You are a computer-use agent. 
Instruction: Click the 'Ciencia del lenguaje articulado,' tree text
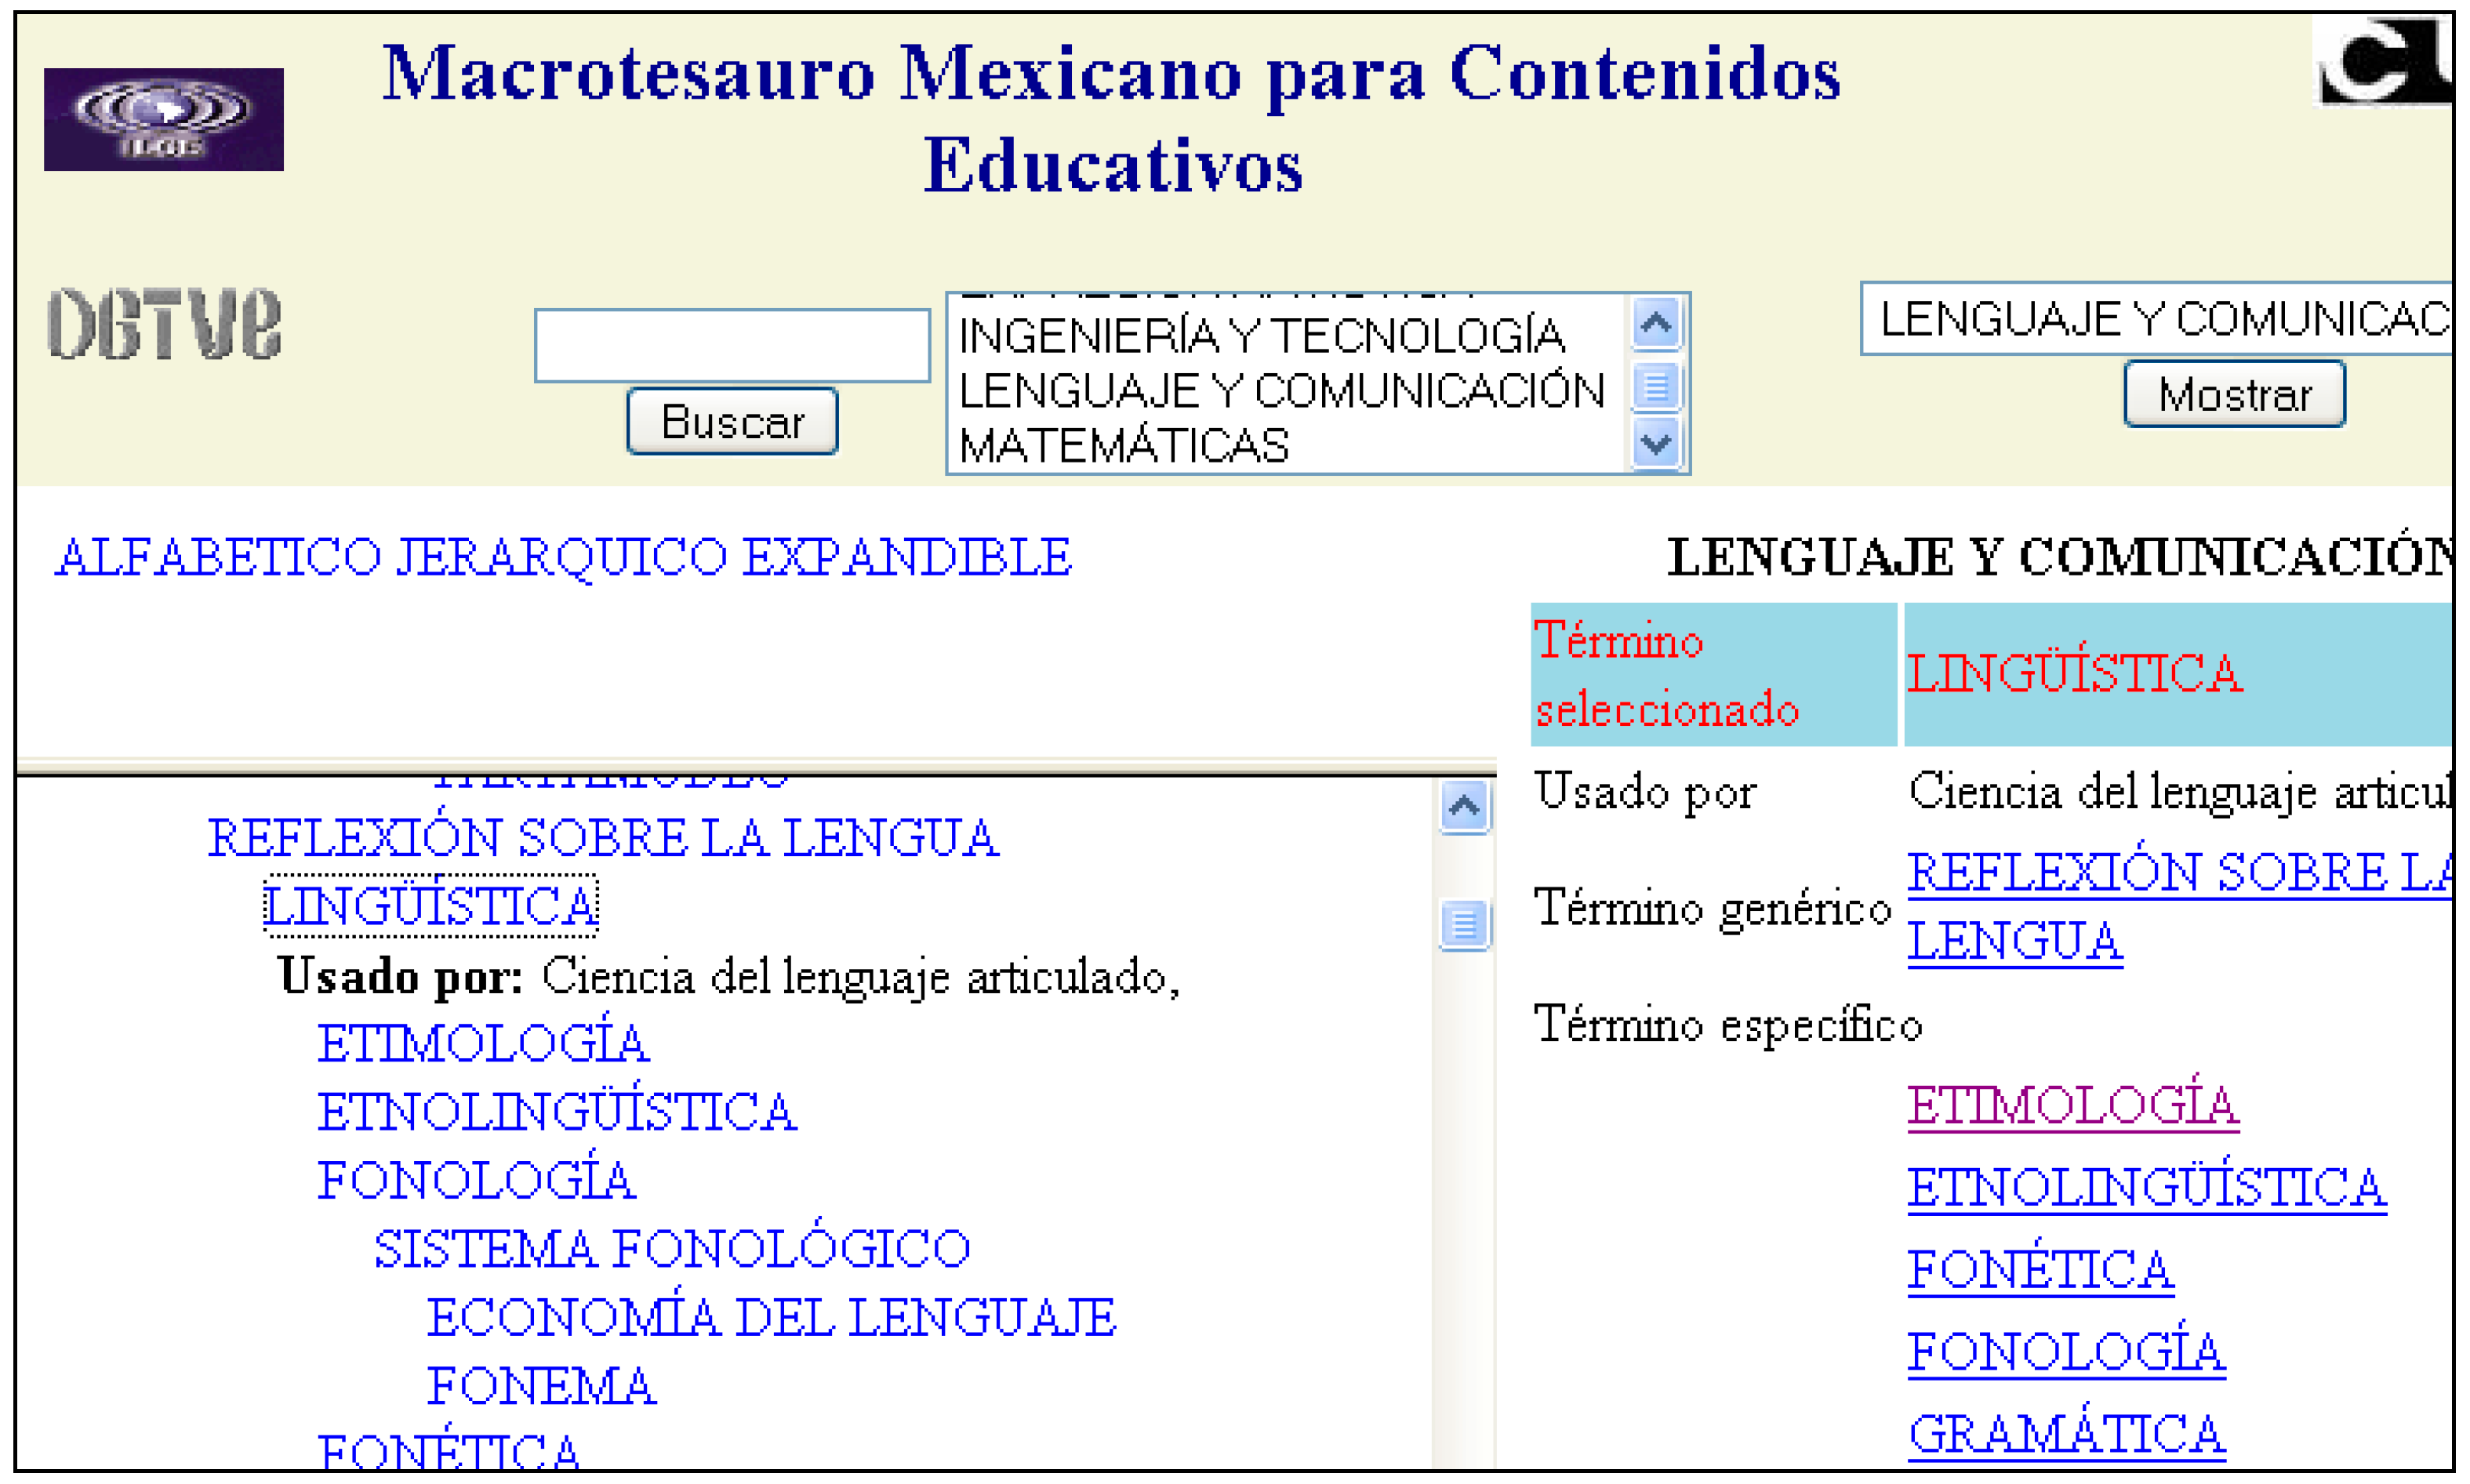click(861, 977)
